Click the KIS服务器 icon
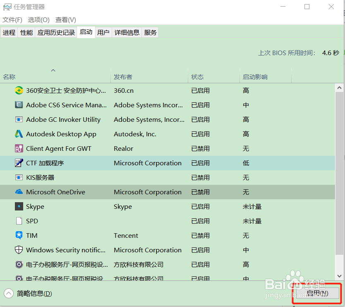345x307 pixels. (19, 177)
